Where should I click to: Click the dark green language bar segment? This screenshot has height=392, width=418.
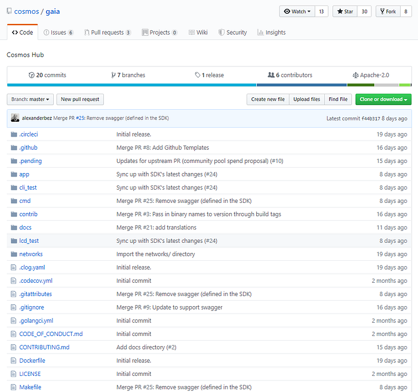361,85
